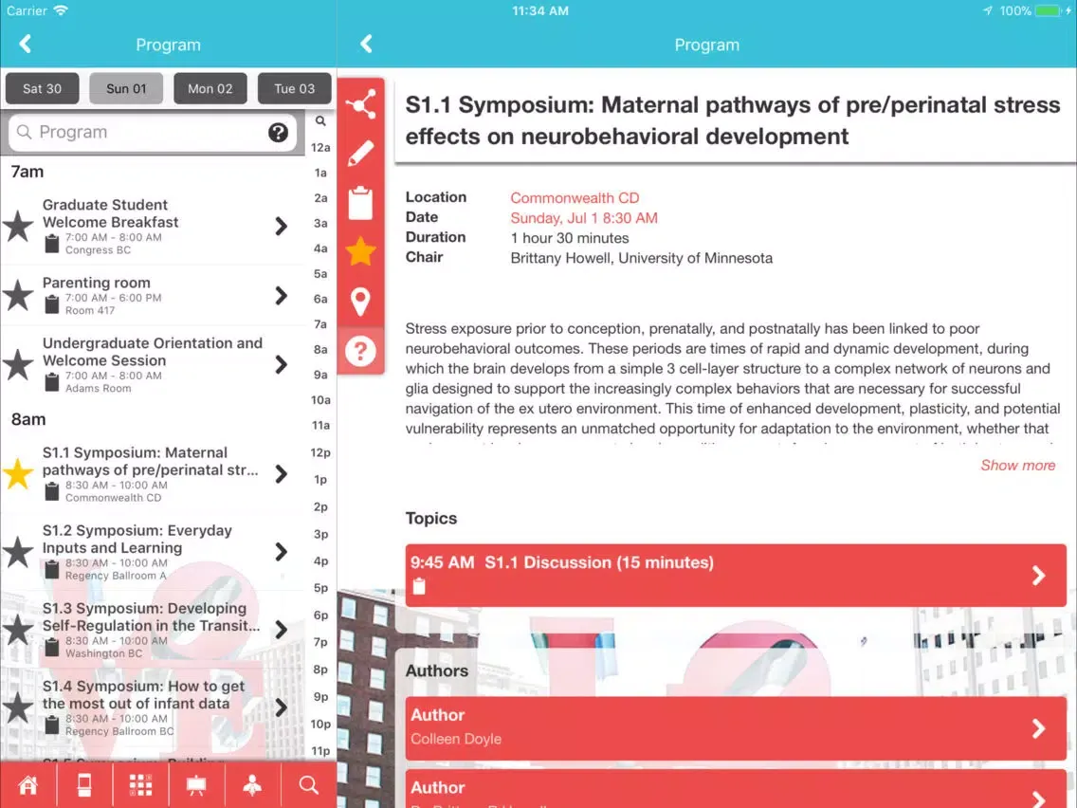Jump to 12a in hour index

pos(320,147)
